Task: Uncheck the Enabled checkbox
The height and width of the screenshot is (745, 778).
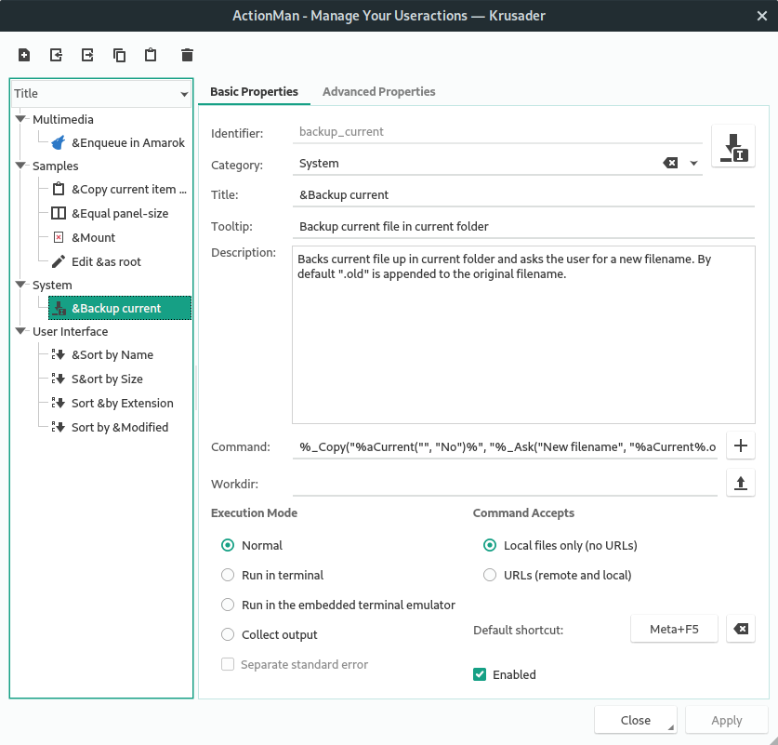Action: click(480, 674)
